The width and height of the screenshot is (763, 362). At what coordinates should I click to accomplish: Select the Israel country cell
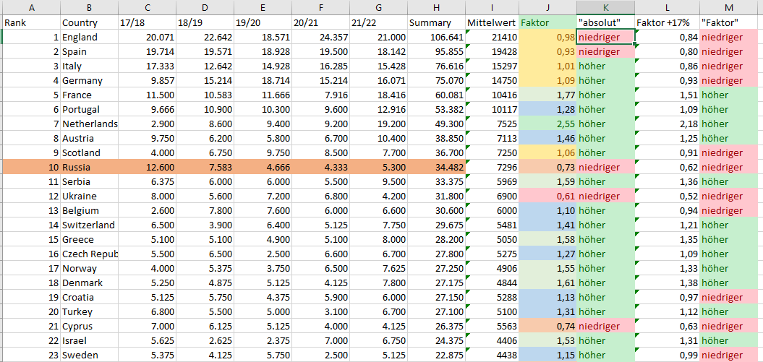click(90, 340)
